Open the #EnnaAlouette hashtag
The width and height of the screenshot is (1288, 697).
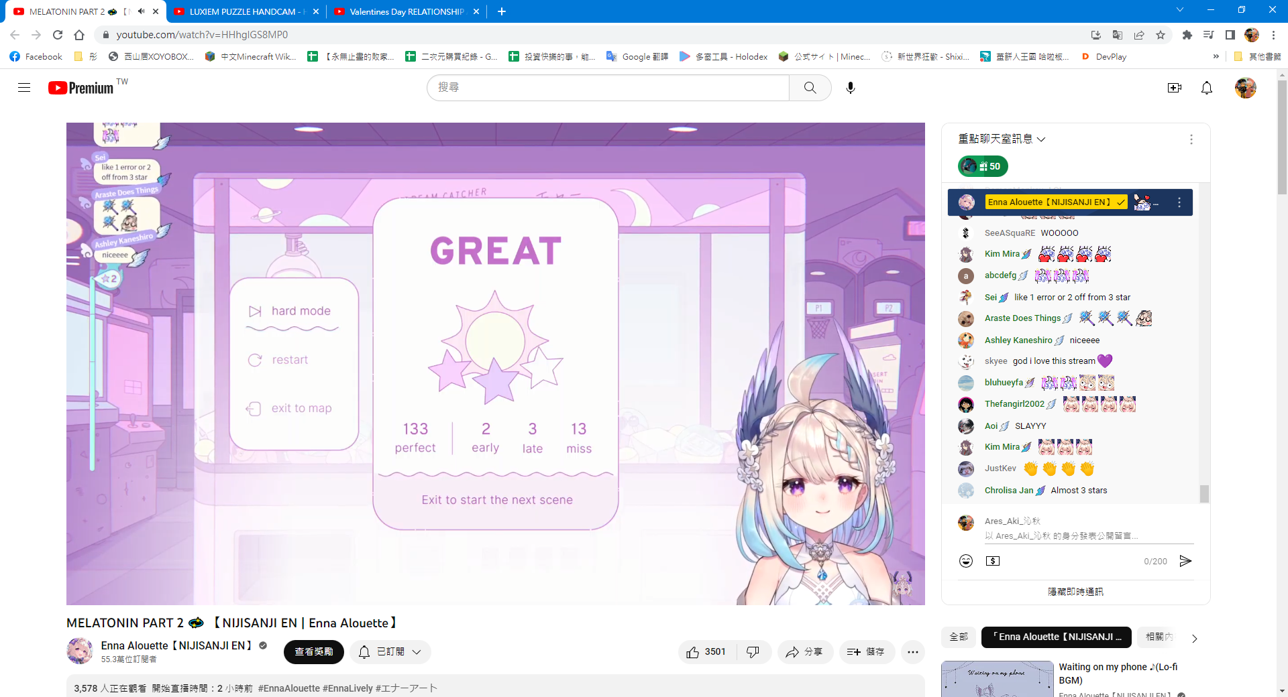pyautogui.click(x=288, y=688)
